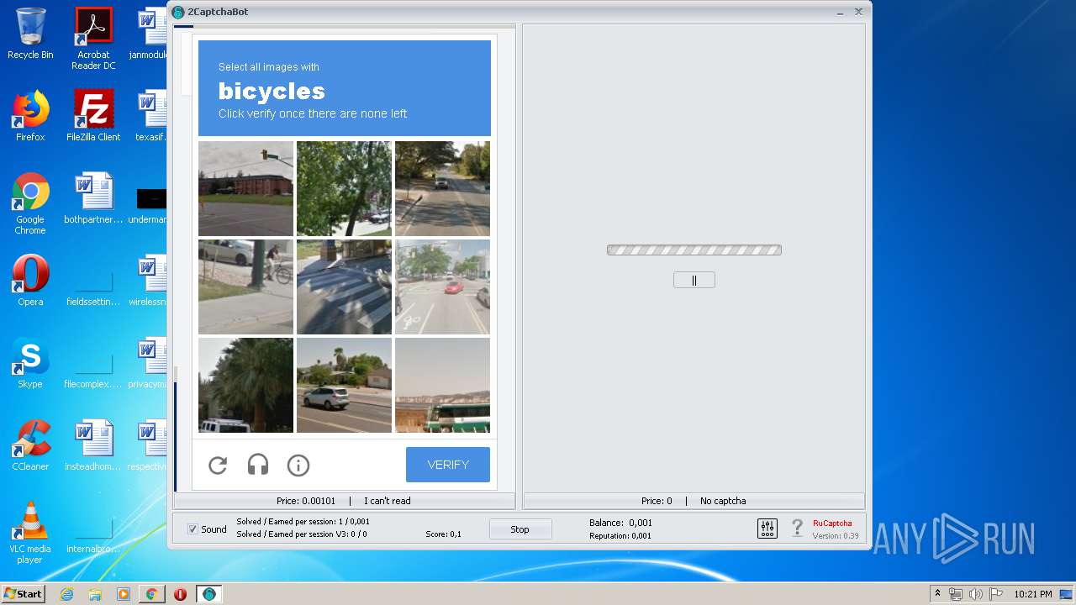Open Internet Explorer from the taskbar
The height and width of the screenshot is (605, 1076).
coord(67,594)
